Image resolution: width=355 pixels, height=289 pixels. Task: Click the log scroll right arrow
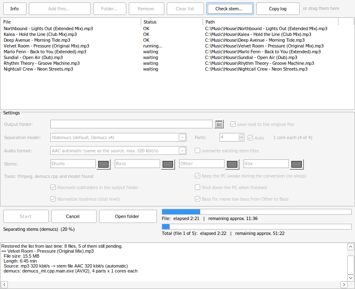344,284
